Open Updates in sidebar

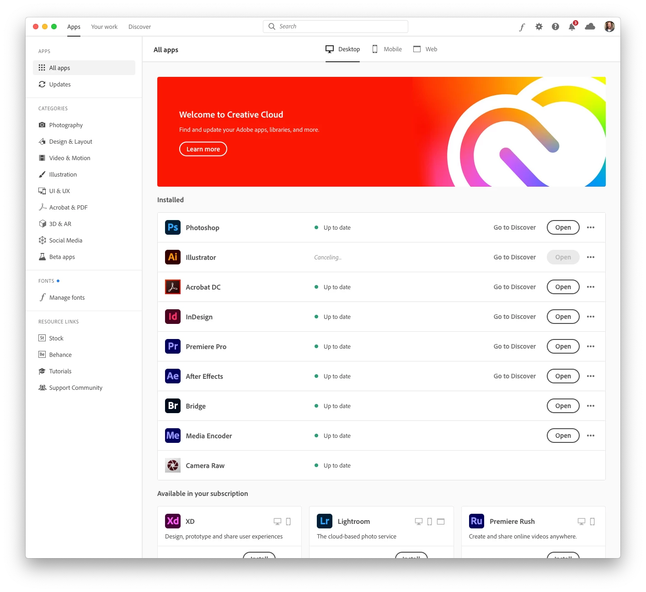click(x=84, y=84)
